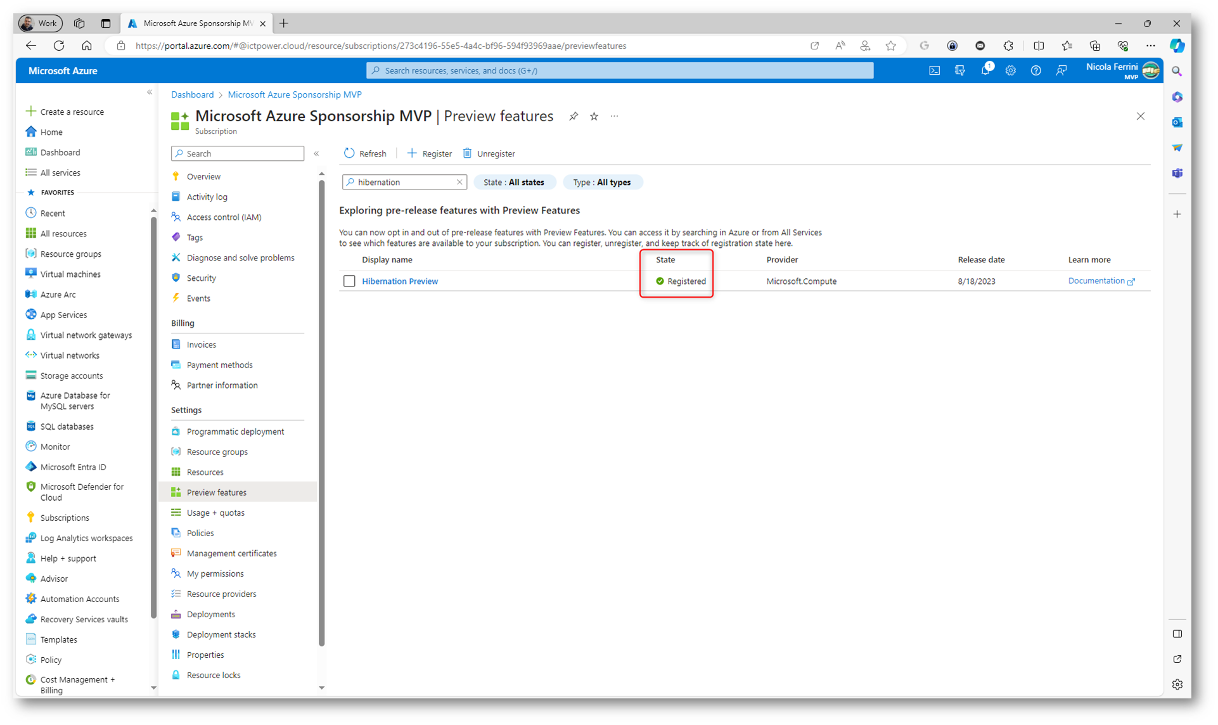Sort by State column header
This screenshot has height=725, width=1218.
665,260
